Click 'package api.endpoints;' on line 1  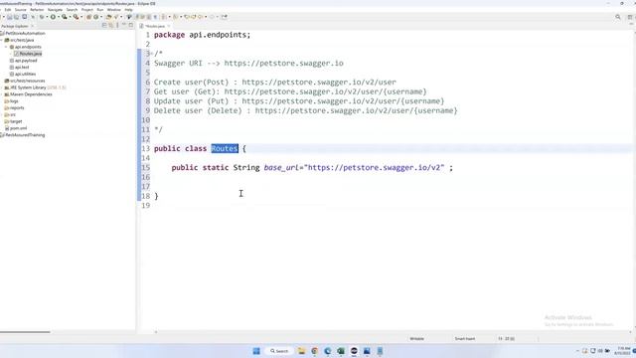(x=202, y=35)
